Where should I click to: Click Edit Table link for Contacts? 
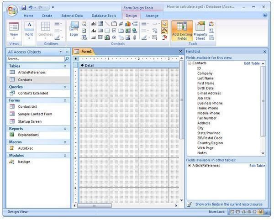coord(252,63)
